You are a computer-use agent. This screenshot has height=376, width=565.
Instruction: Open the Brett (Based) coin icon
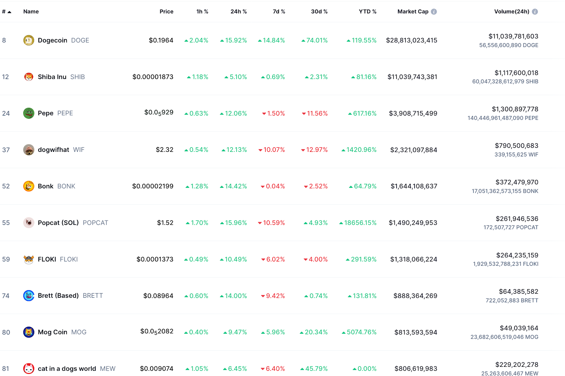click(x=29, y=296)
